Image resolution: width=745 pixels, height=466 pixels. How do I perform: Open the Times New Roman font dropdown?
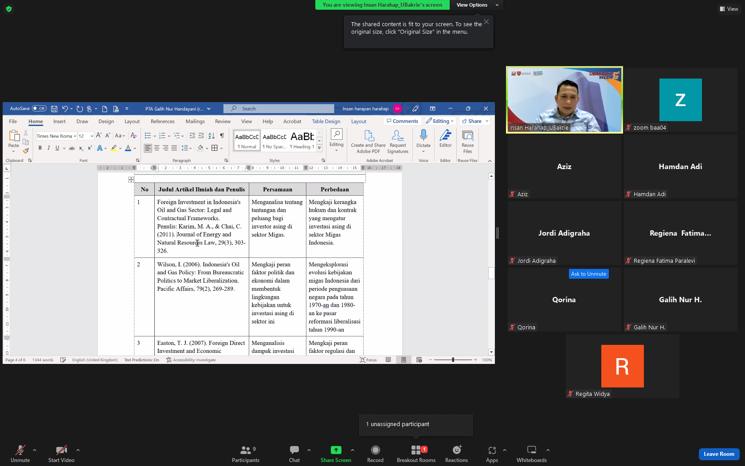point(75,136)
